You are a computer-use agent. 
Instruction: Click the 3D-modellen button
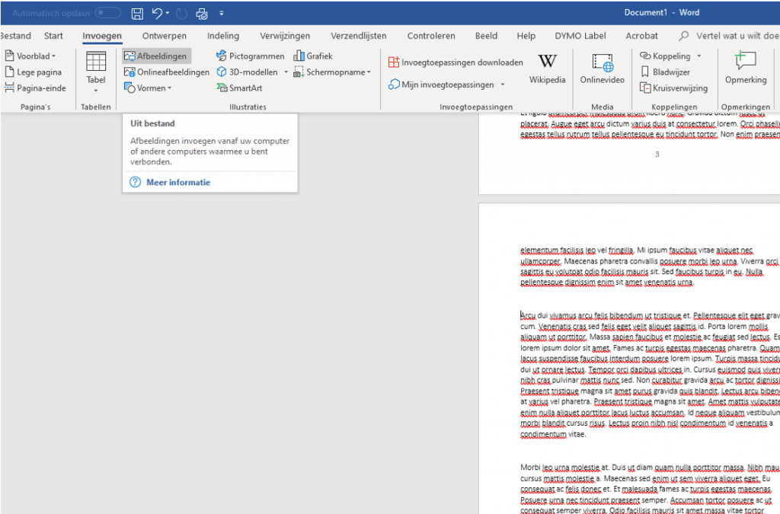248,72
